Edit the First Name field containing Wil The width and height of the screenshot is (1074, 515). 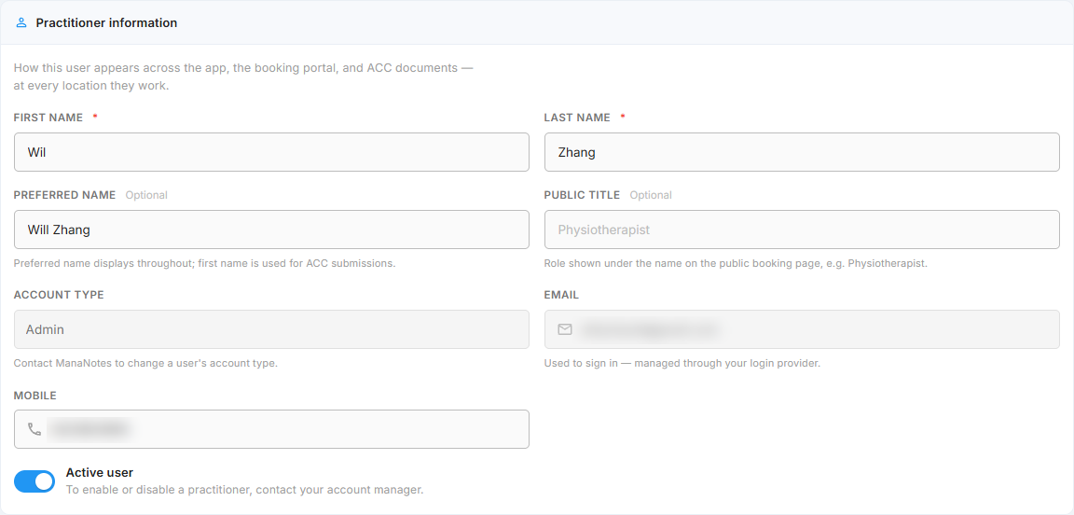[271, 152]
